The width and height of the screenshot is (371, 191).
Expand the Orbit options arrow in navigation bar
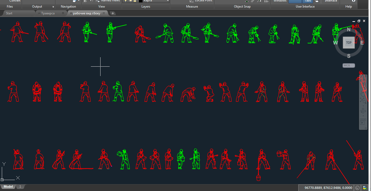click(x=363, y=116)
